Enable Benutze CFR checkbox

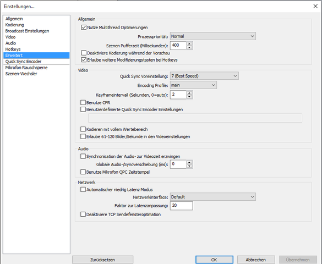coord(83,102)
